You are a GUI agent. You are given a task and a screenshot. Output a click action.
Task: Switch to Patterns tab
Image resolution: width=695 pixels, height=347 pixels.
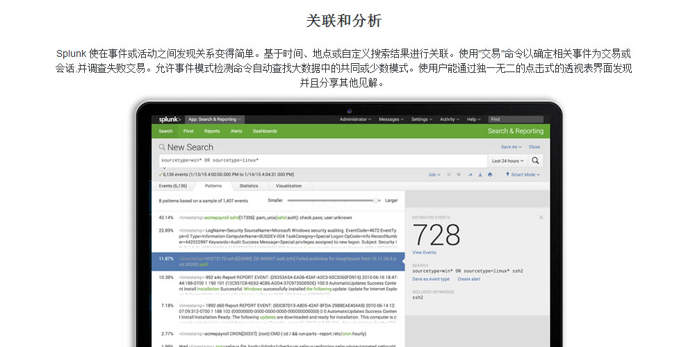[x=213, y=186]
